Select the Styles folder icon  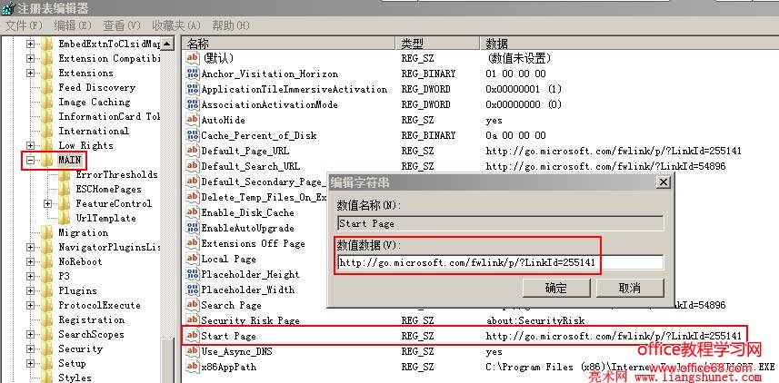point(46,378)
